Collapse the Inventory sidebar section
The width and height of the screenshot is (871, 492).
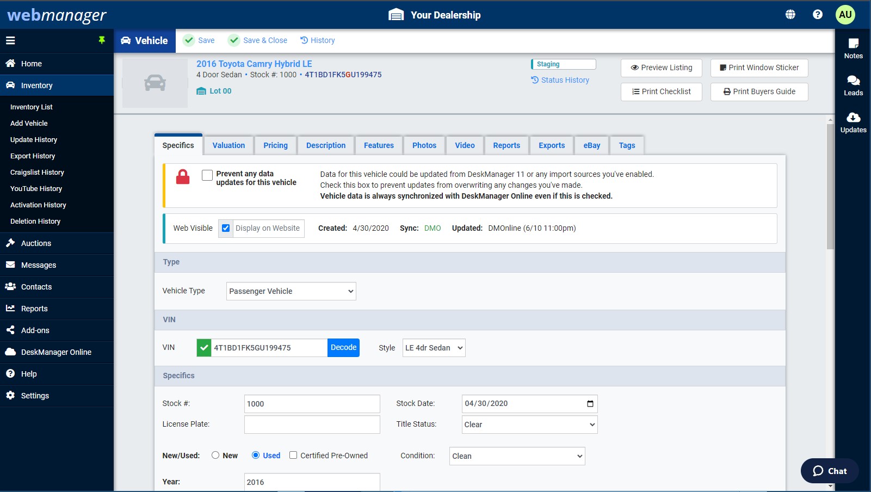click(57, 85)
